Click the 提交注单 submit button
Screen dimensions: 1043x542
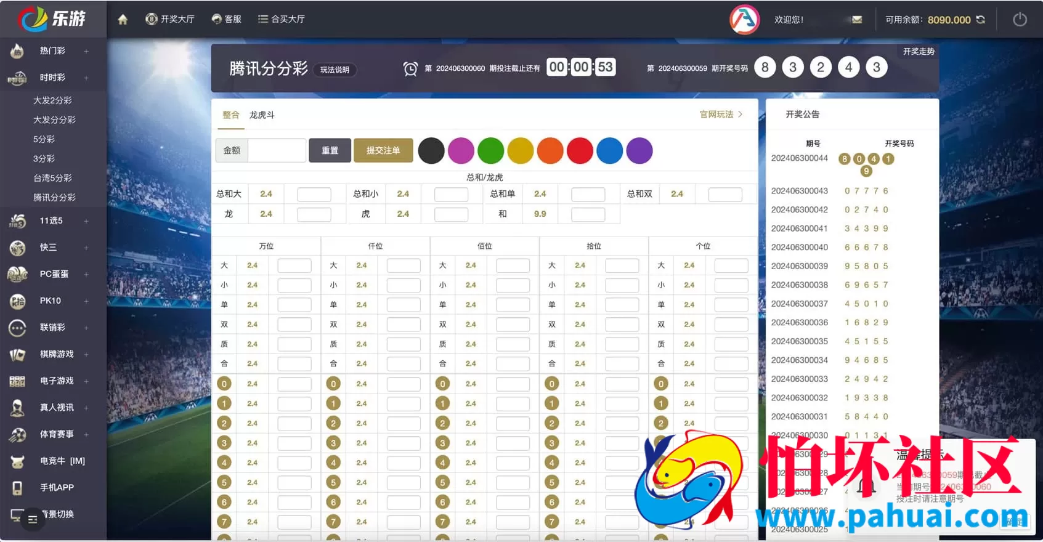click(383, 150)
